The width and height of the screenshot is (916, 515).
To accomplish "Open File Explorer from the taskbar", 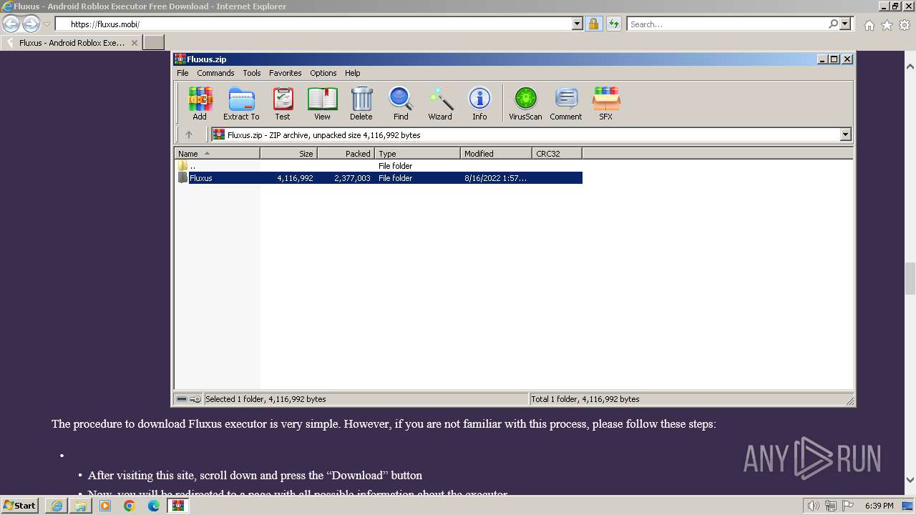I will click(x=81, y=506).
